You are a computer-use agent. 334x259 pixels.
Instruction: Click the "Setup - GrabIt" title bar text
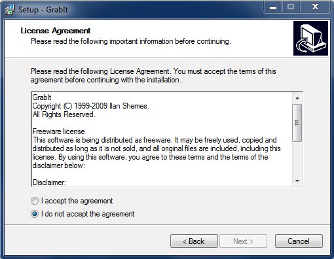[x=43, y=10]
